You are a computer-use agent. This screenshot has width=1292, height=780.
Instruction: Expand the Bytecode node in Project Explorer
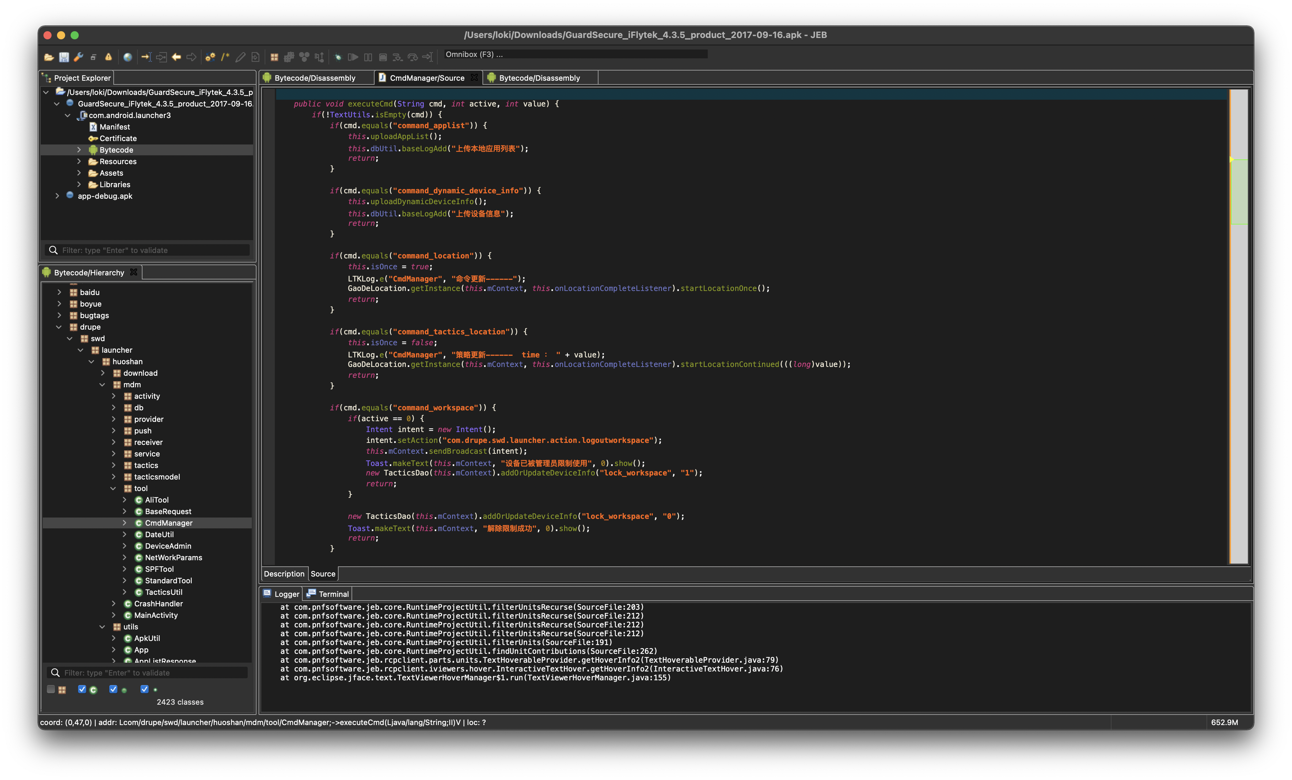point(79,150)
